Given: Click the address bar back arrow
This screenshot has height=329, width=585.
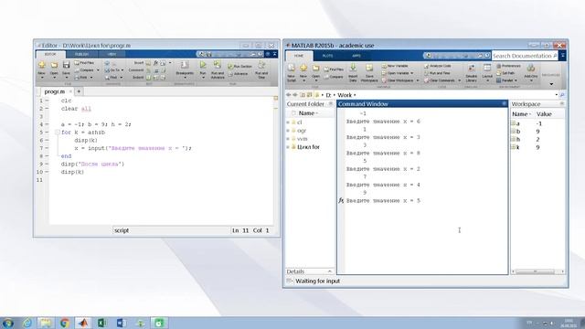Looking at the screenshot, I should coord(289,95).
